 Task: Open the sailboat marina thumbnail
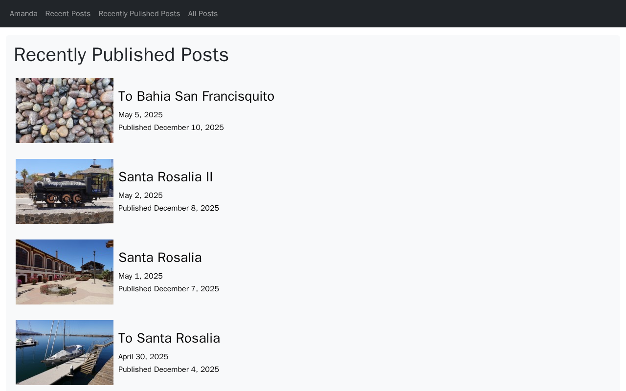tap(65, 352)
